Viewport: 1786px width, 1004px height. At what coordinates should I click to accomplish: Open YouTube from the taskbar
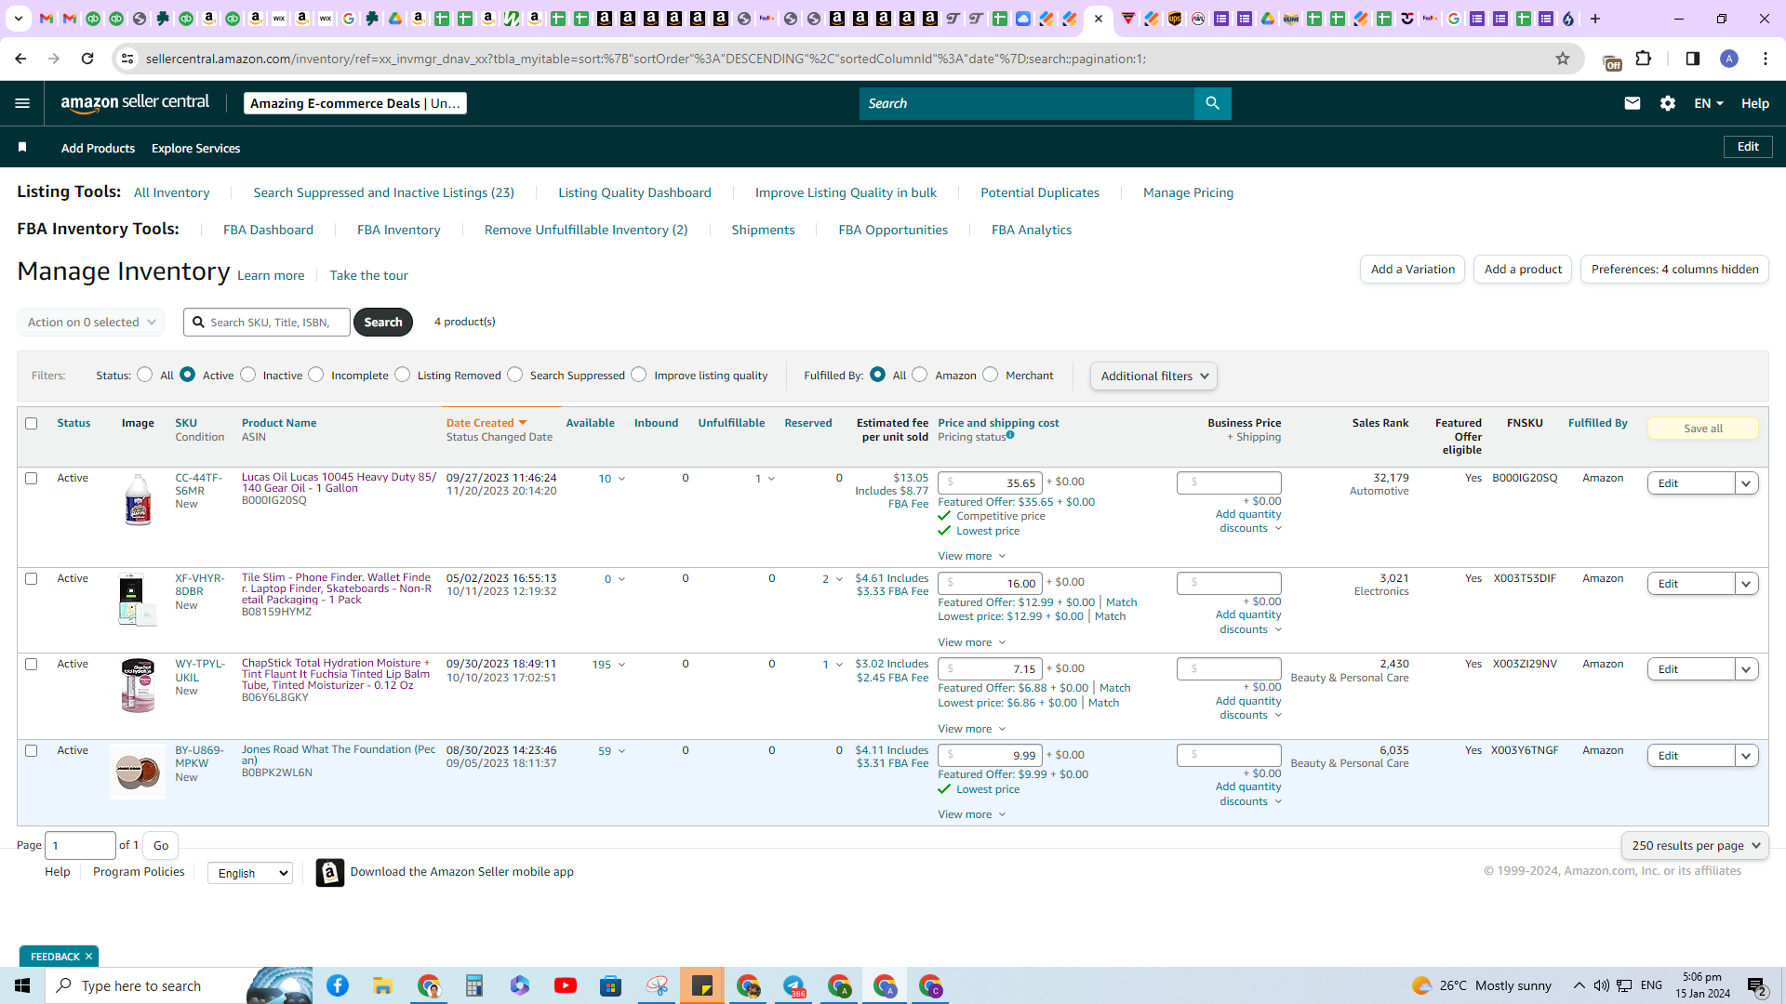pos(566,985)
